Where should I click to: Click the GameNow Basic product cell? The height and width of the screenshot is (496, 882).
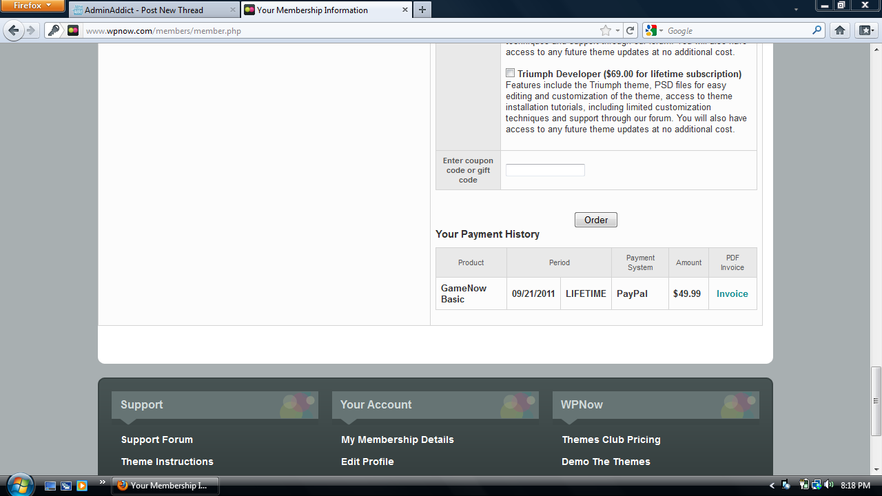click(x=471, y=293)
